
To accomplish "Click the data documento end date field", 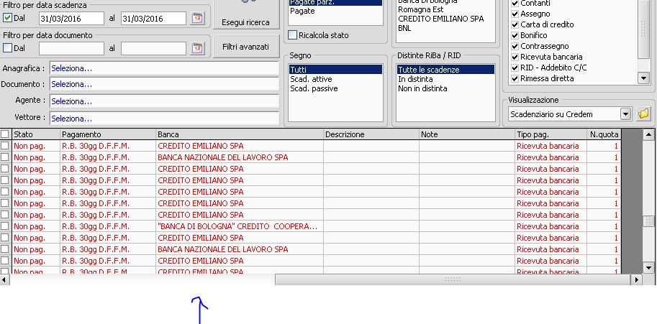I will coord(154,49).
